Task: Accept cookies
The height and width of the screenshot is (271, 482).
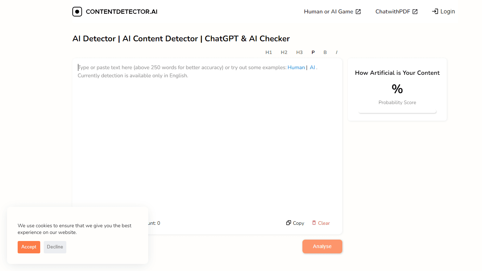Action: click(29, 247)
